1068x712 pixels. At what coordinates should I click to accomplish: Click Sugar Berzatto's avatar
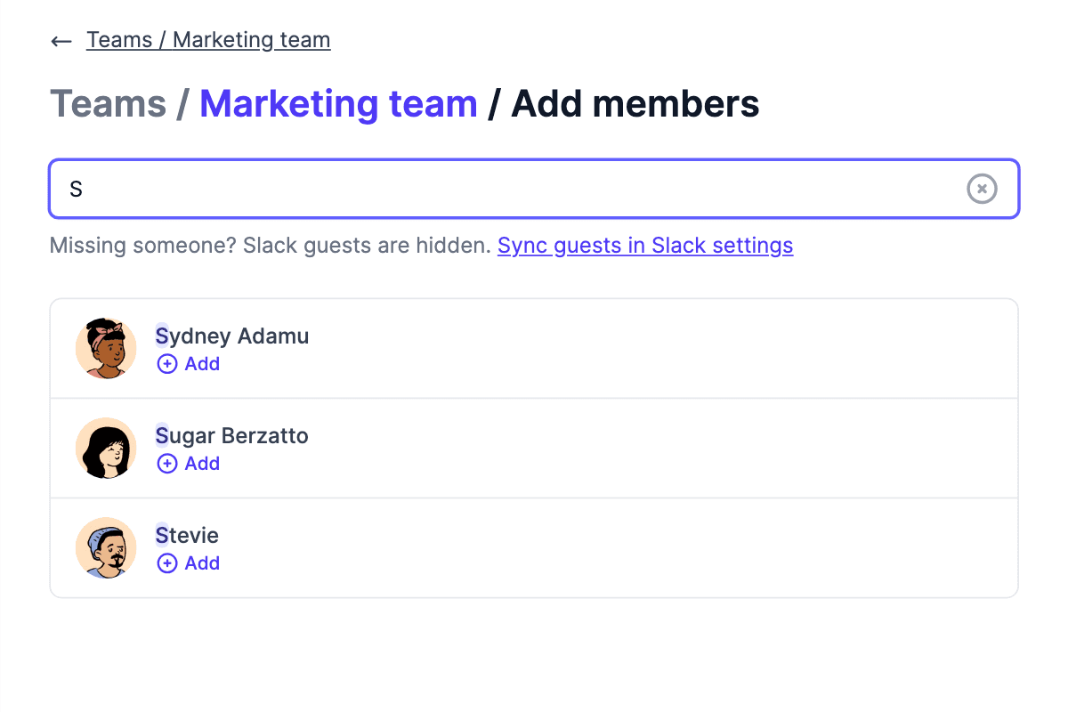[x=106, y=449]
